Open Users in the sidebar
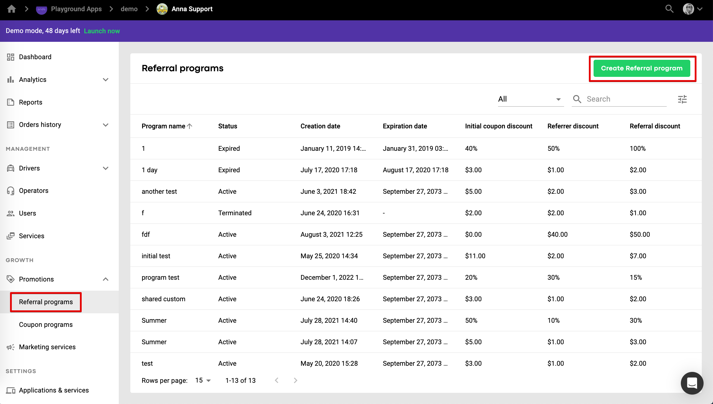This screenshot has width=713, height=404. 27,213
